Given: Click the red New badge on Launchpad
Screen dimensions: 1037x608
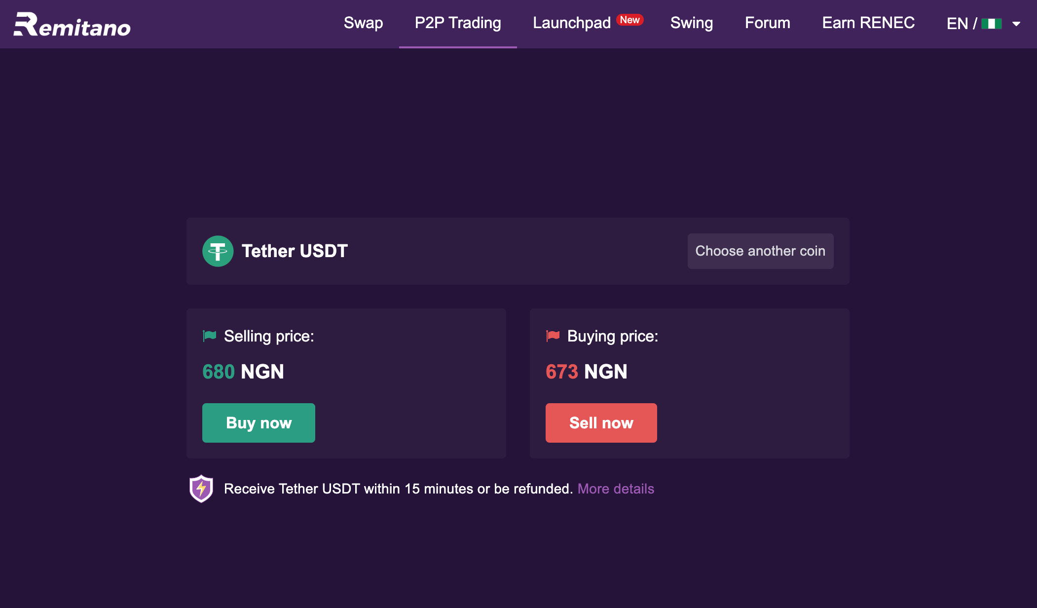Looking at the screenshot, I should [630, 20].
